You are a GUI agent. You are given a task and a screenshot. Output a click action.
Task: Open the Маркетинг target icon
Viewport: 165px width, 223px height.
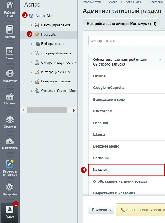click(10, 74)
